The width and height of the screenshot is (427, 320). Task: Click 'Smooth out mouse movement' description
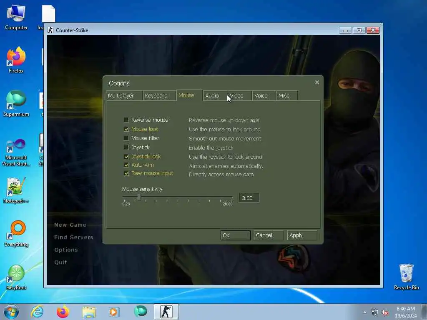(225, 138)
